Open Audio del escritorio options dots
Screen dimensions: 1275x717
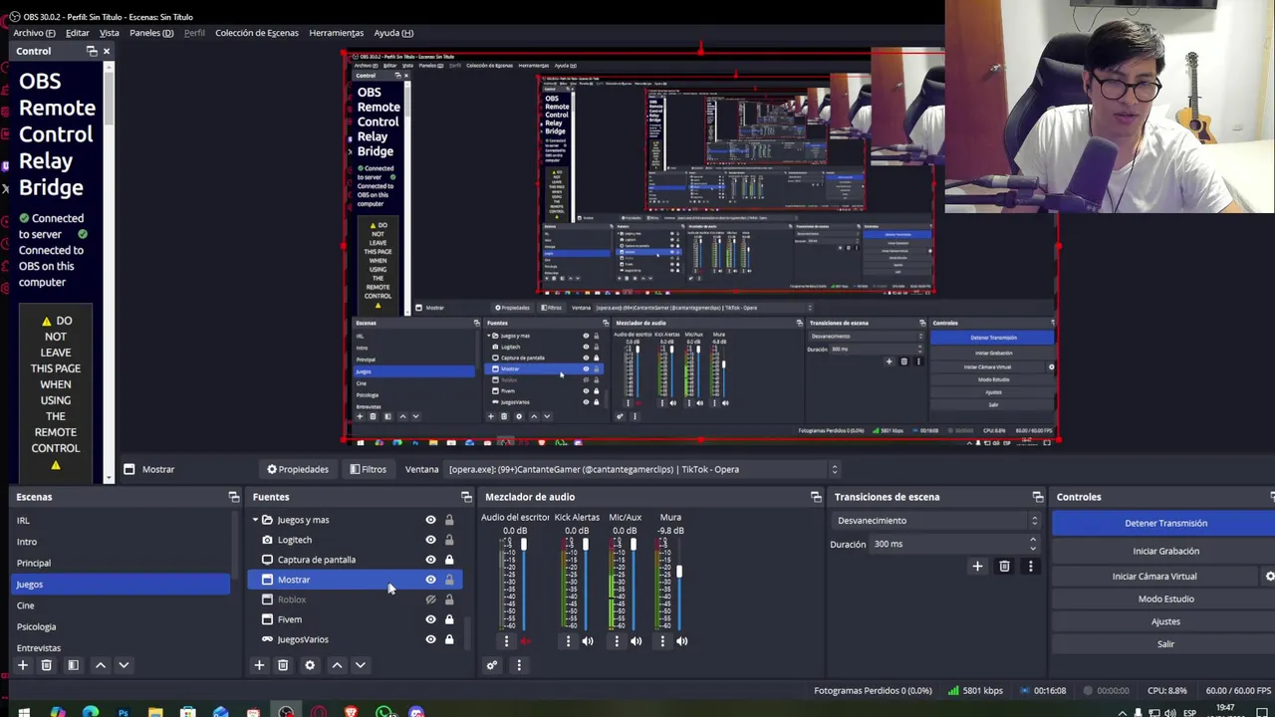click(506, 641)
